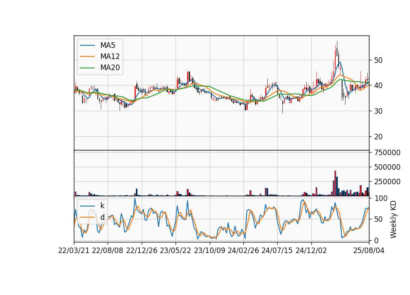Click the 22/03/21 date axis label
Screen dimensions: 410x295
[74, 251]
